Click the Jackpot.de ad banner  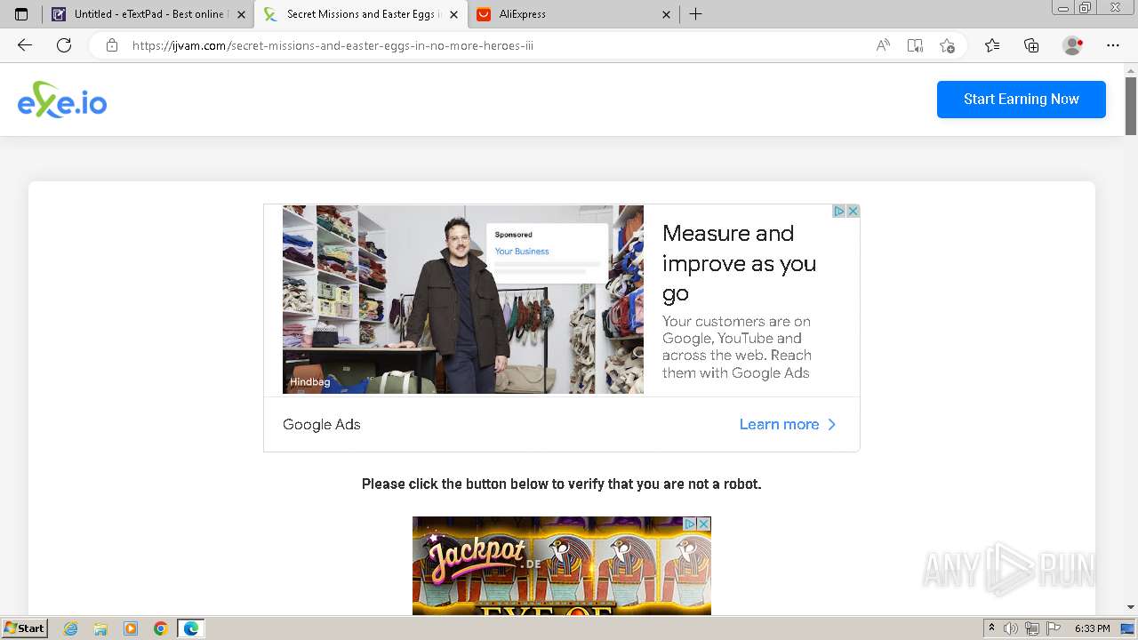pyautogui.click(x=562, y=565)
